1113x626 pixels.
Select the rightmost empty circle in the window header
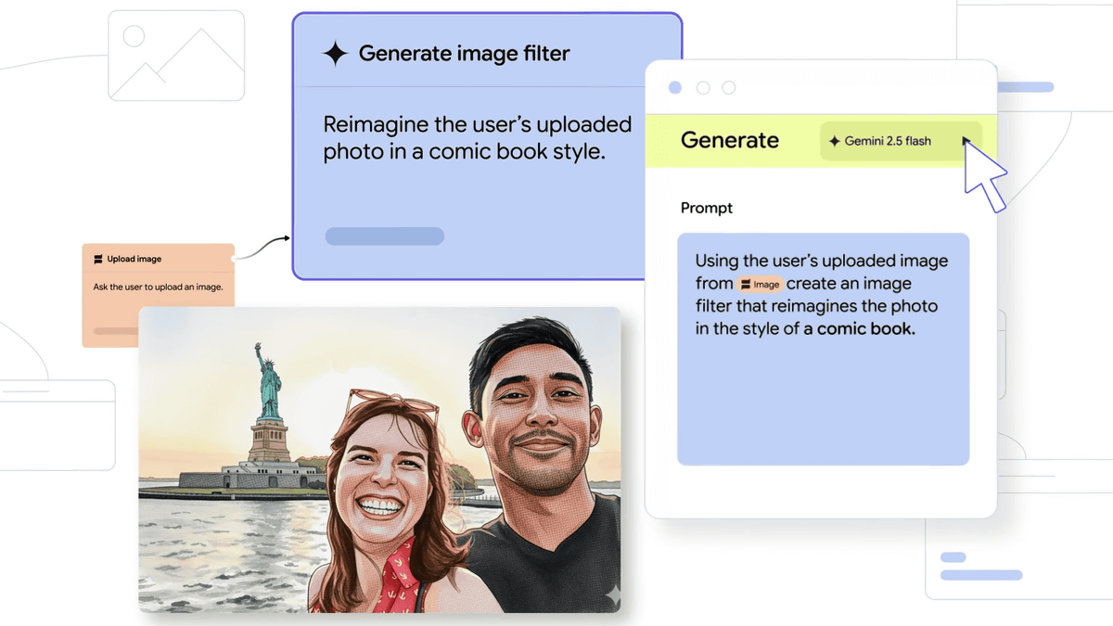pyautogui.click(x=729, y=87)
